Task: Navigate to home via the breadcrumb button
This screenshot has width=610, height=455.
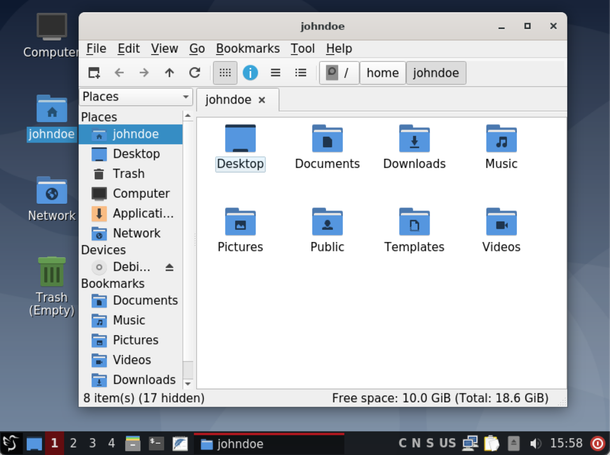Action: pyautogui.click(x=382, y=73)
